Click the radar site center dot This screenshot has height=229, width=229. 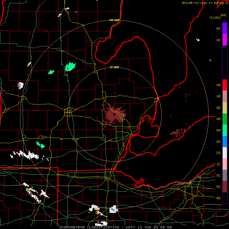pos(114,114)
